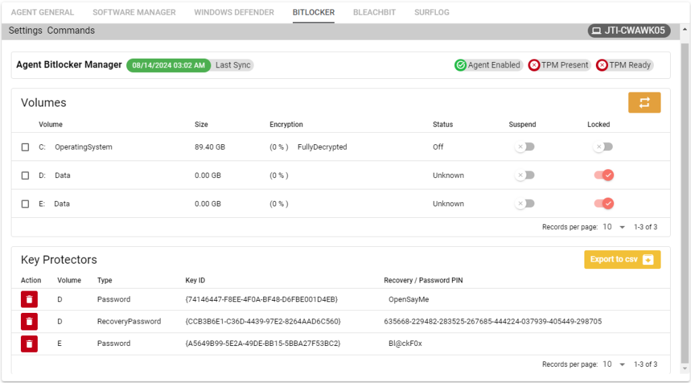
Task: Click the orange volumes refresh sync icon
Action: (644, 102)
